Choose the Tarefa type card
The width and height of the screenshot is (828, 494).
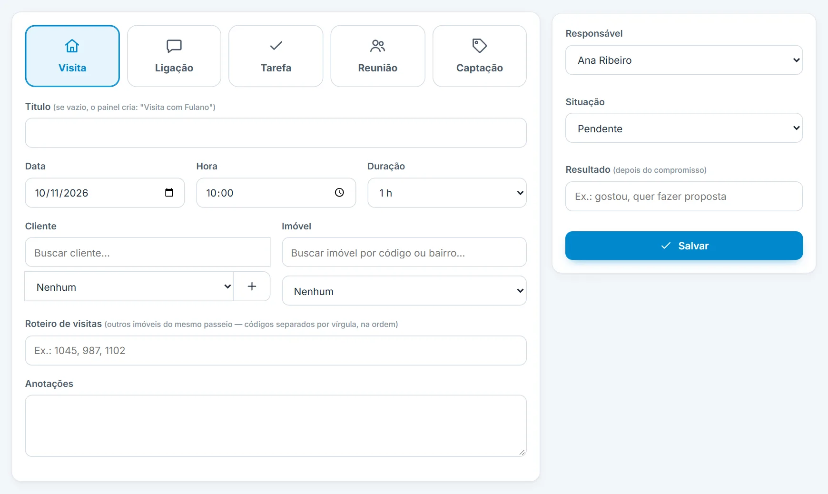pyautogui.click(x=276, y=56)
